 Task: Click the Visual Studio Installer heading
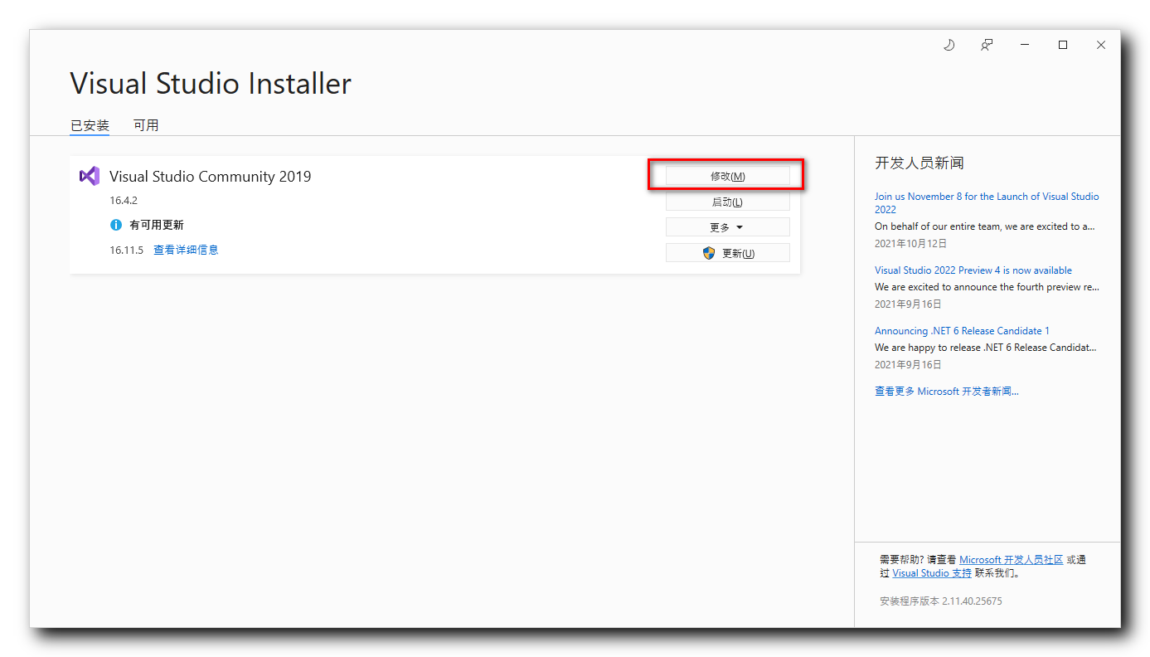(x=211, y=84)
